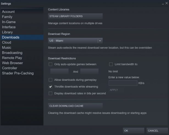Open the Account settings section

click(x=8, y=12)
